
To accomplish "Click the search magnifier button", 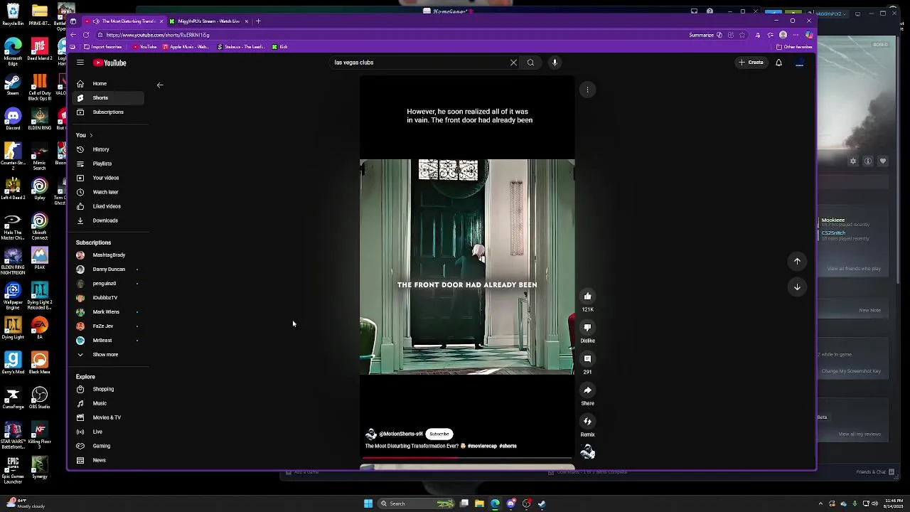I will pyautogui.click(x=530, y=63).
